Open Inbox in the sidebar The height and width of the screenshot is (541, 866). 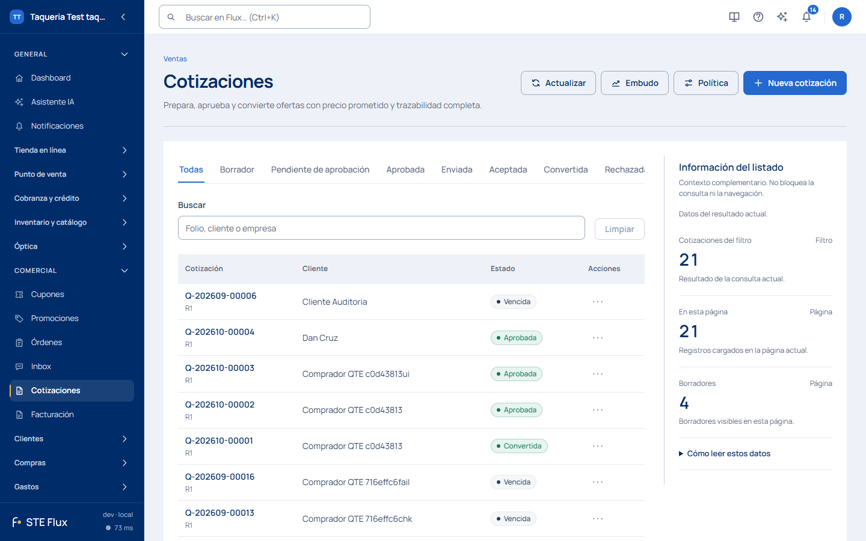72,367
